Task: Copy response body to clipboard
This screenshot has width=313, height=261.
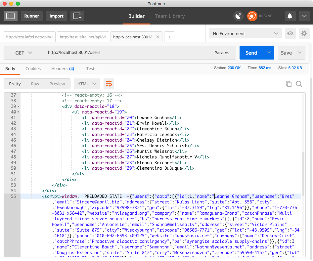Action: pos(289,84)
